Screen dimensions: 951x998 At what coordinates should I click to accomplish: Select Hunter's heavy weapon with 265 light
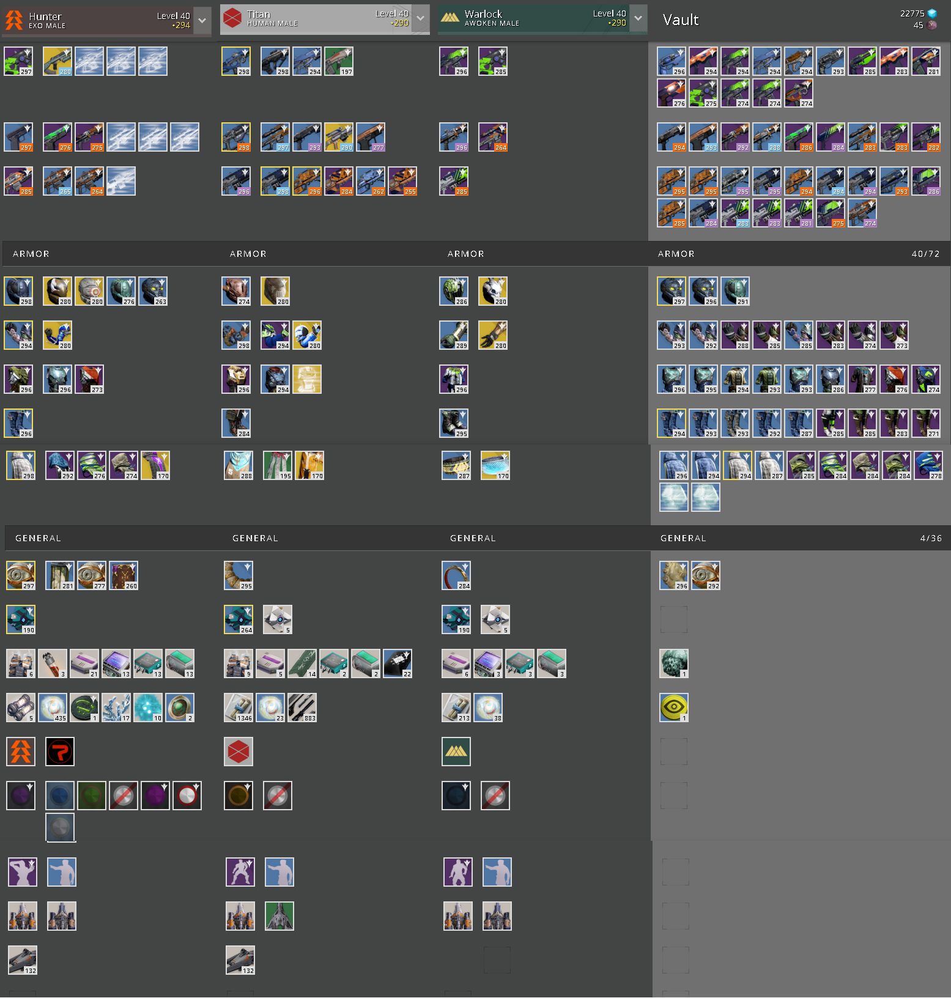point(57,181)
